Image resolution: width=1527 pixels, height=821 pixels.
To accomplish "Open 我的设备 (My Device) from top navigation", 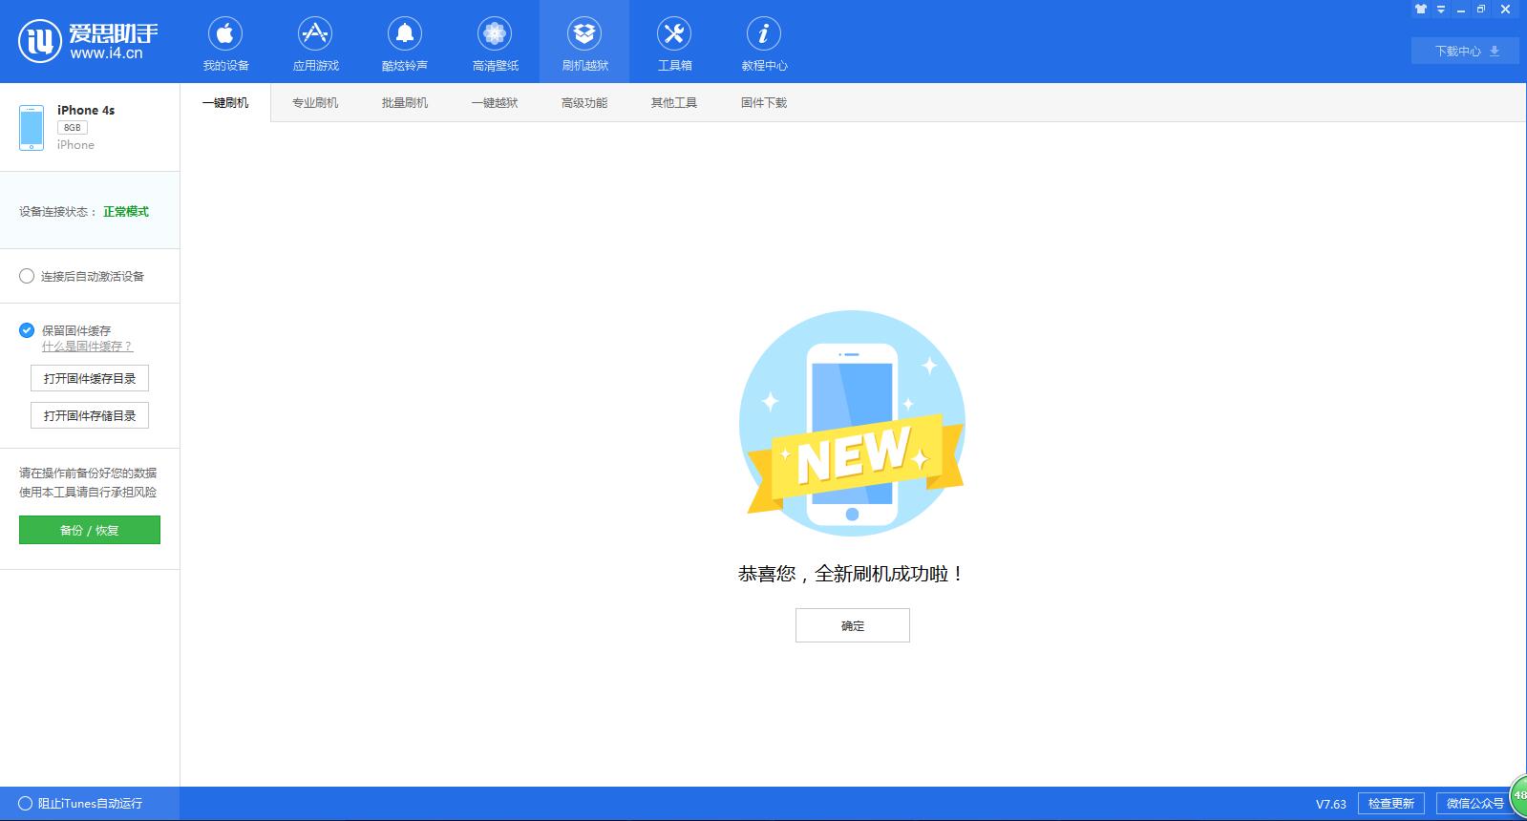I will pos(225,43).
